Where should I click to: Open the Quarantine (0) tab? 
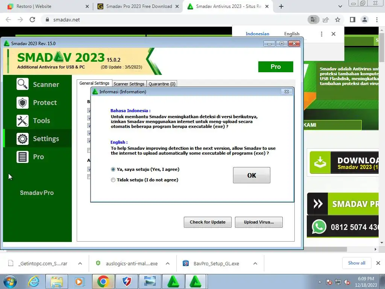pyautogui.click(x=162, y=84)
